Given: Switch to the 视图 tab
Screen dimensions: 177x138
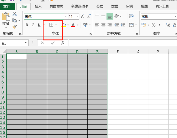Looking at the screenshot, I should [144, 6].
